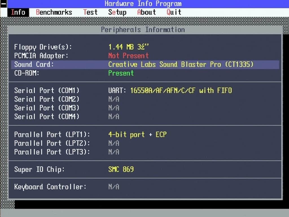Screen dimensions: 289x217
Task: Click Serial Port (COM1) label
Action: coord(47,91)
